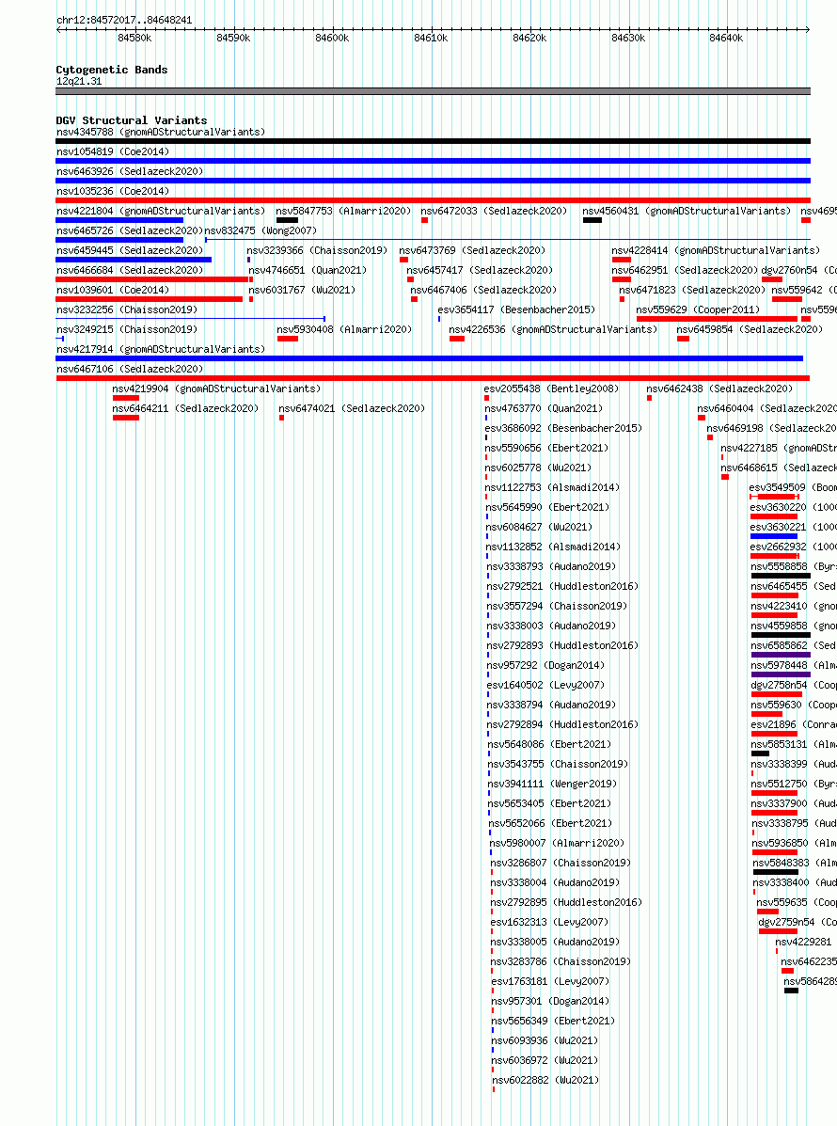This screenshot has height=1126, width=837.
Task: Click nsv6022882 (Wu2021) label
Action: (x=545, y=1080)
